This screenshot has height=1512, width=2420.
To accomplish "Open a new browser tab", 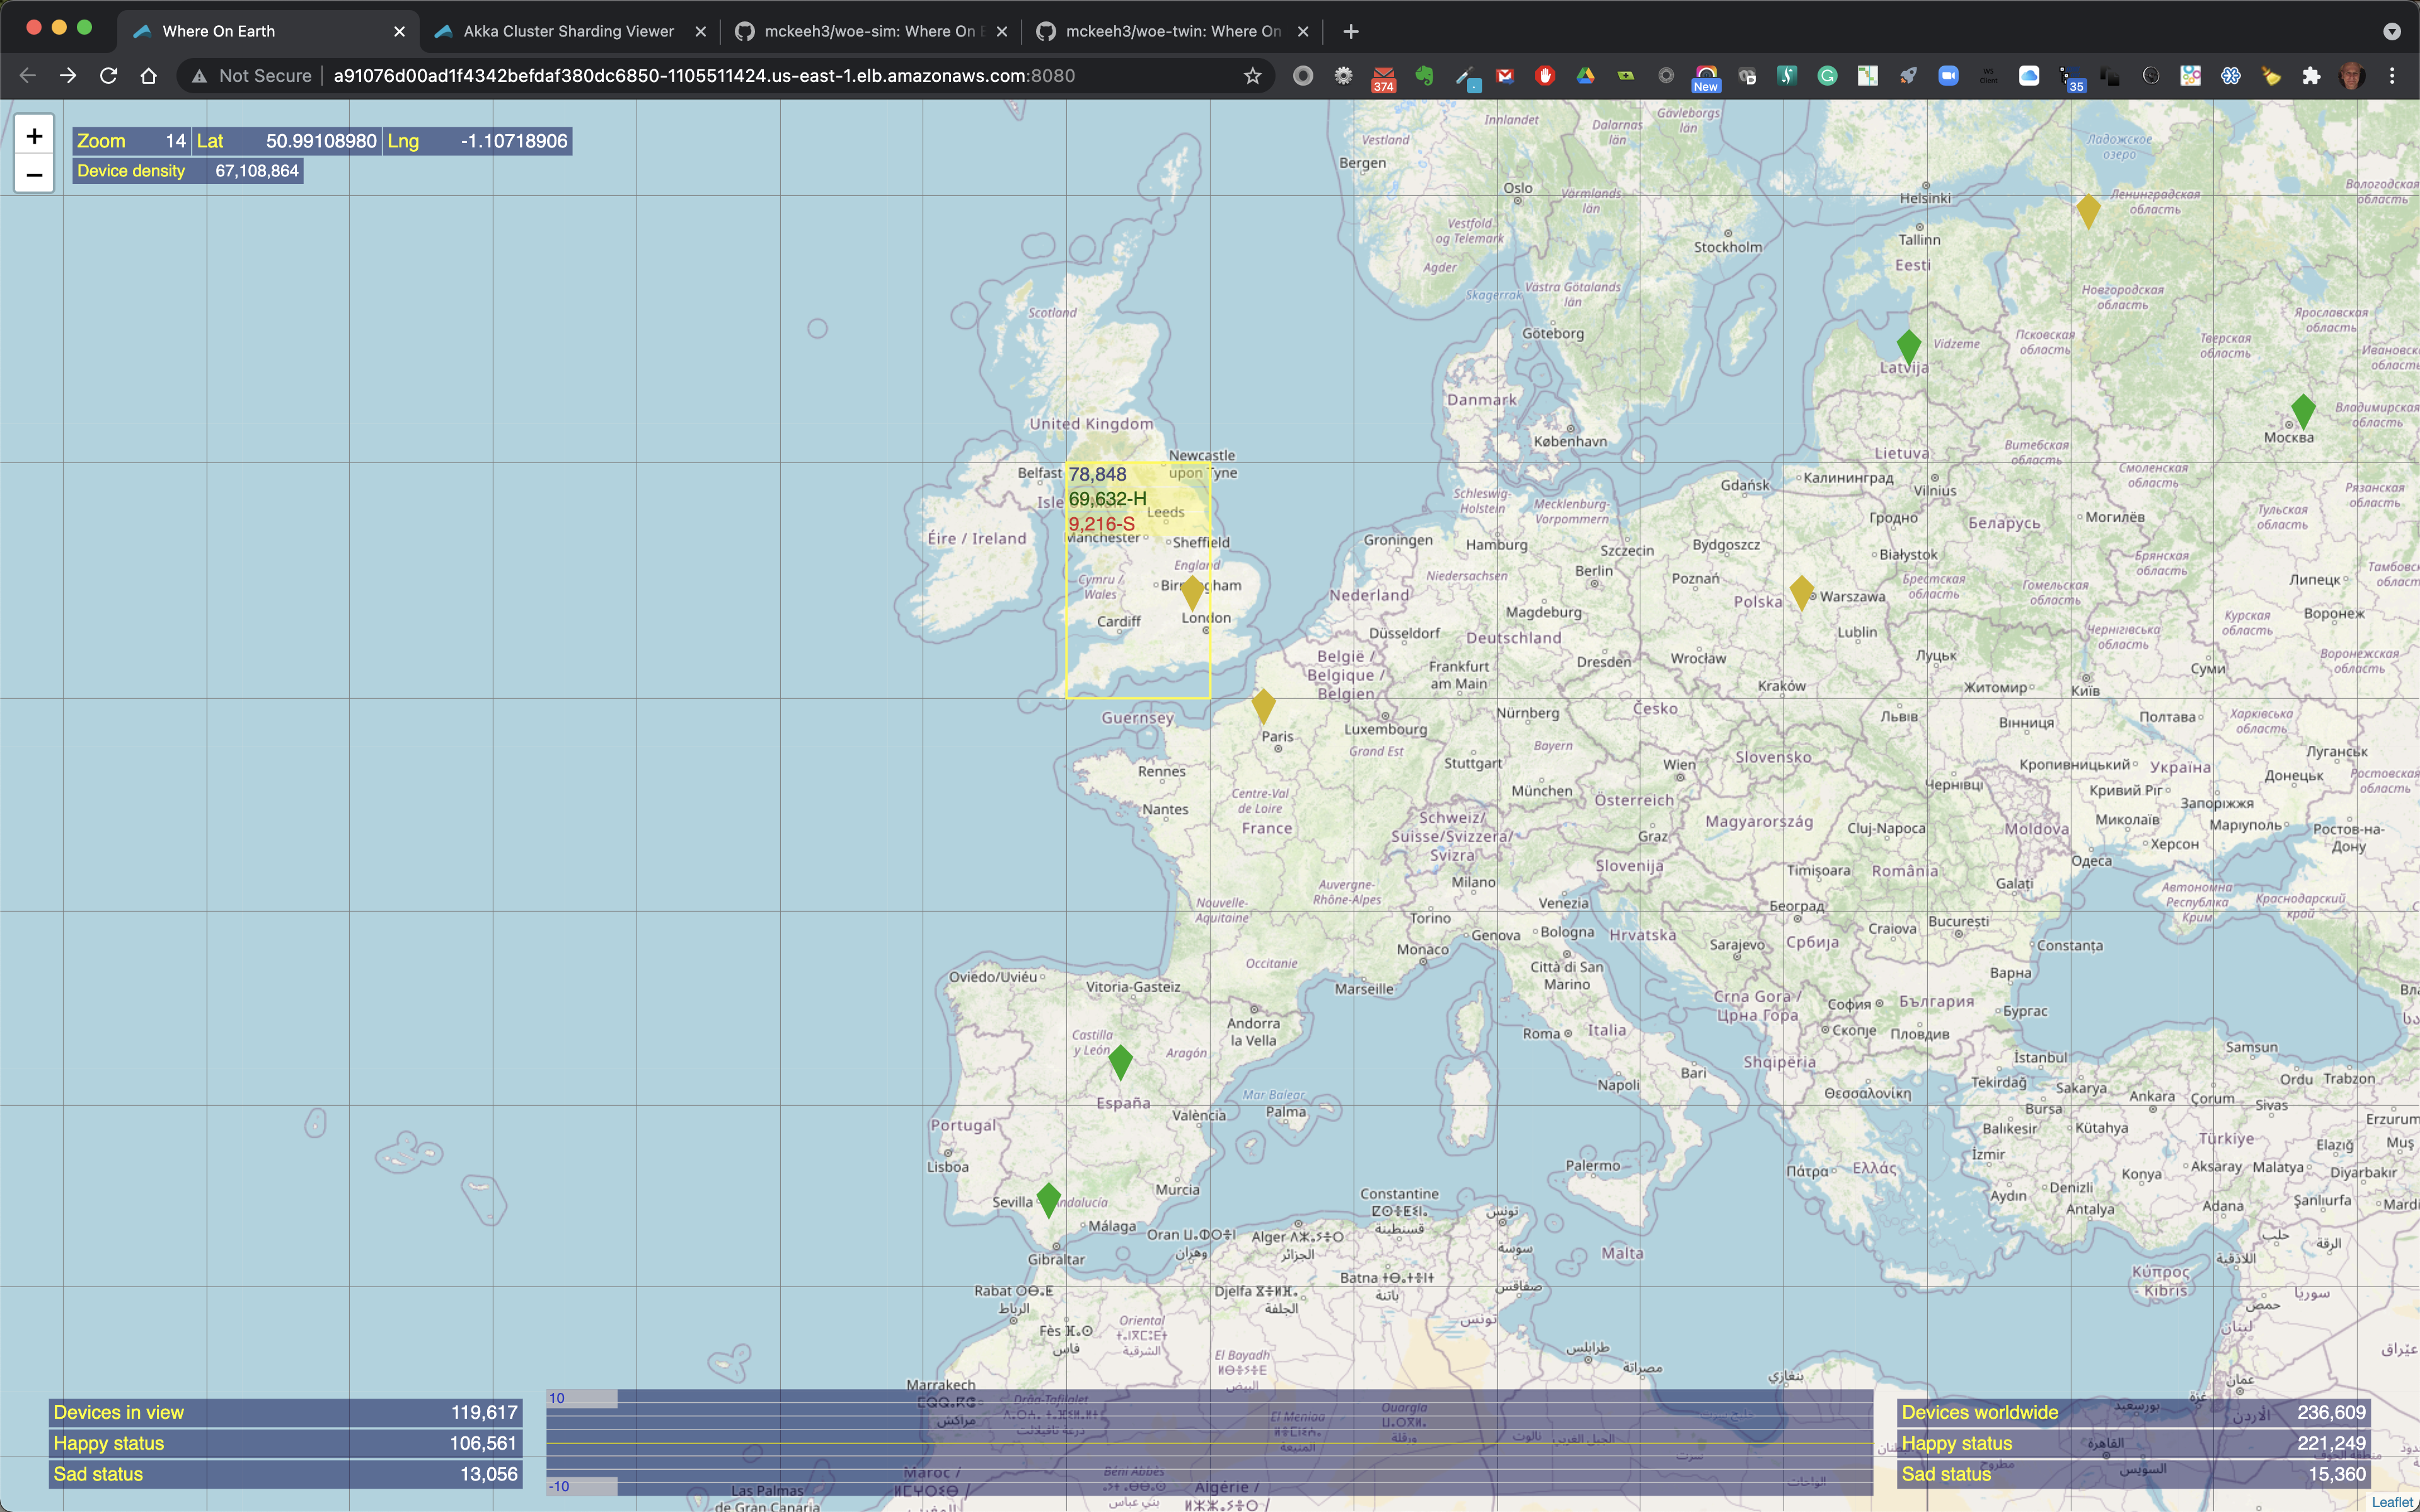I will coord(1351,31).
